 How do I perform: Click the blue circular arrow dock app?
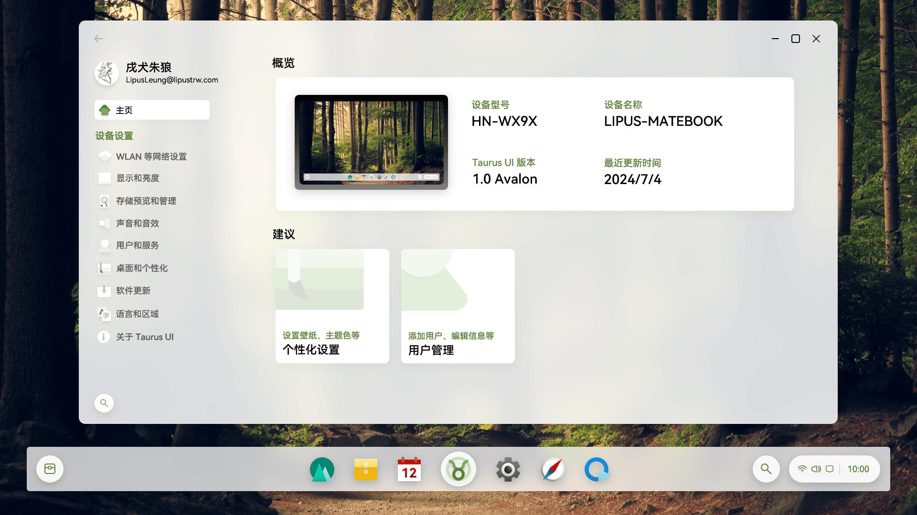pyautogui.click(x=597, y=470)
